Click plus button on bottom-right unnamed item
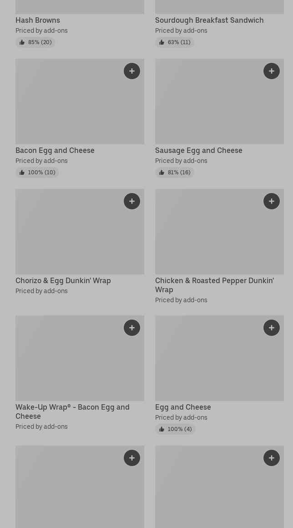 pos(272,458)
